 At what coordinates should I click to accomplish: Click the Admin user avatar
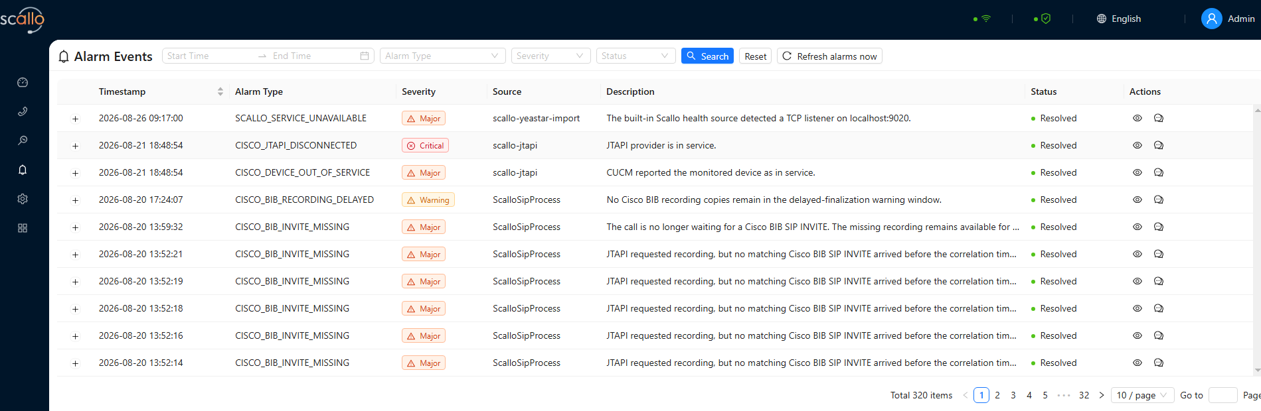[x=1212, y=19]
